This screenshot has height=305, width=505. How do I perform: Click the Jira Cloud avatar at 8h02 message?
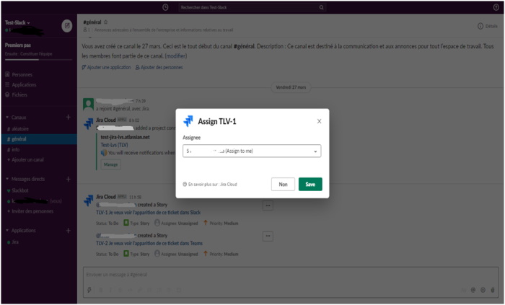pos(88,123)
